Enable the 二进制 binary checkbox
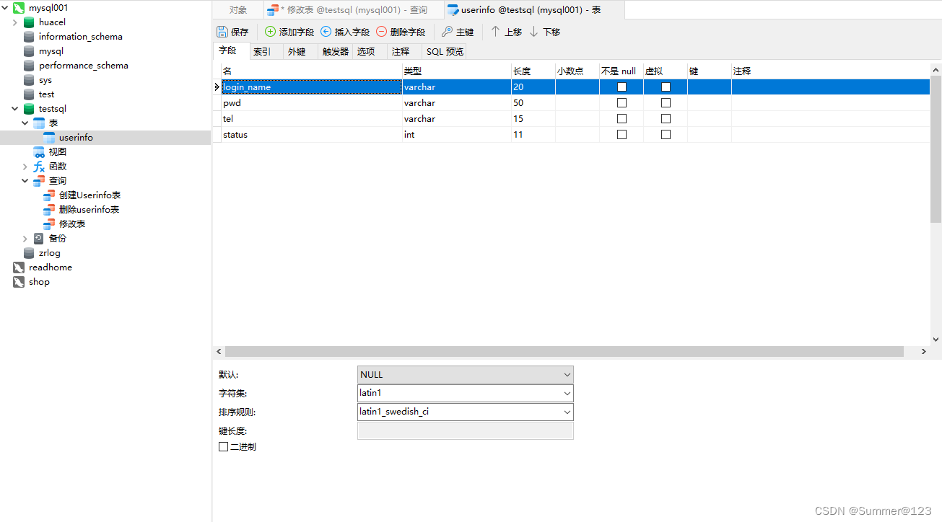 pos(223,447)
